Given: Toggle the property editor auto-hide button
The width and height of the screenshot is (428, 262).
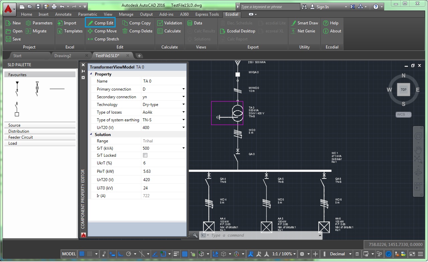Looking at the screenshot, I should pos(83,71).
